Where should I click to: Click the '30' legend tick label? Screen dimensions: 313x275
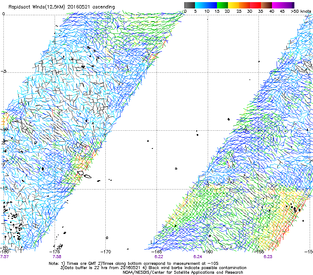click(x=250, y=11)
